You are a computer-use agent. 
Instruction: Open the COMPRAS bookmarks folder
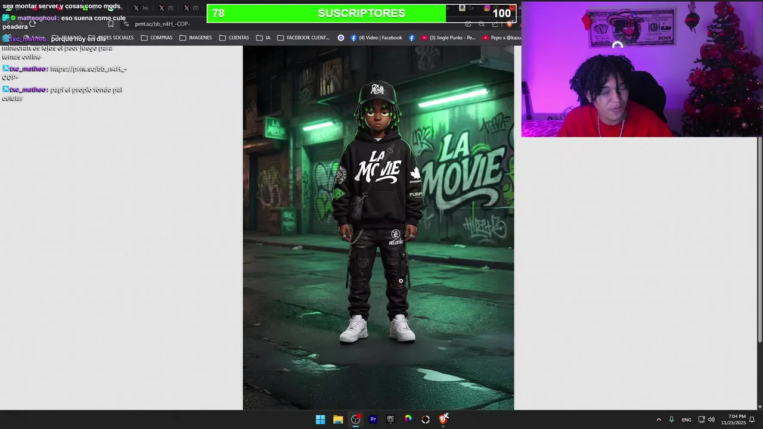157,38
